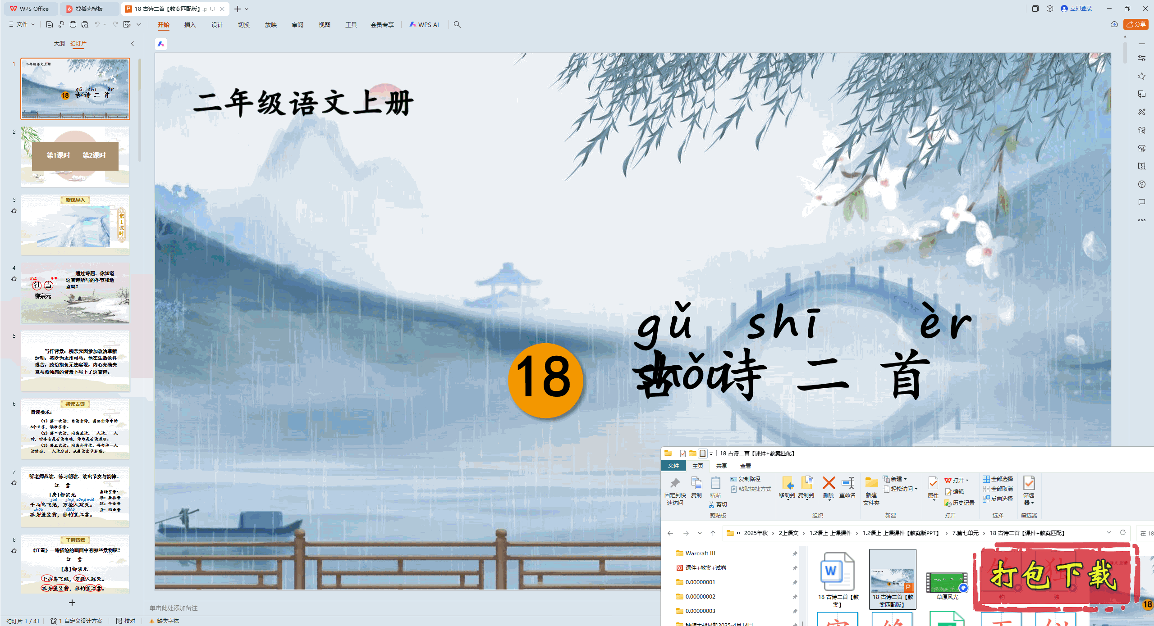Expand the Explorer address bar history dropdown

1109,533
